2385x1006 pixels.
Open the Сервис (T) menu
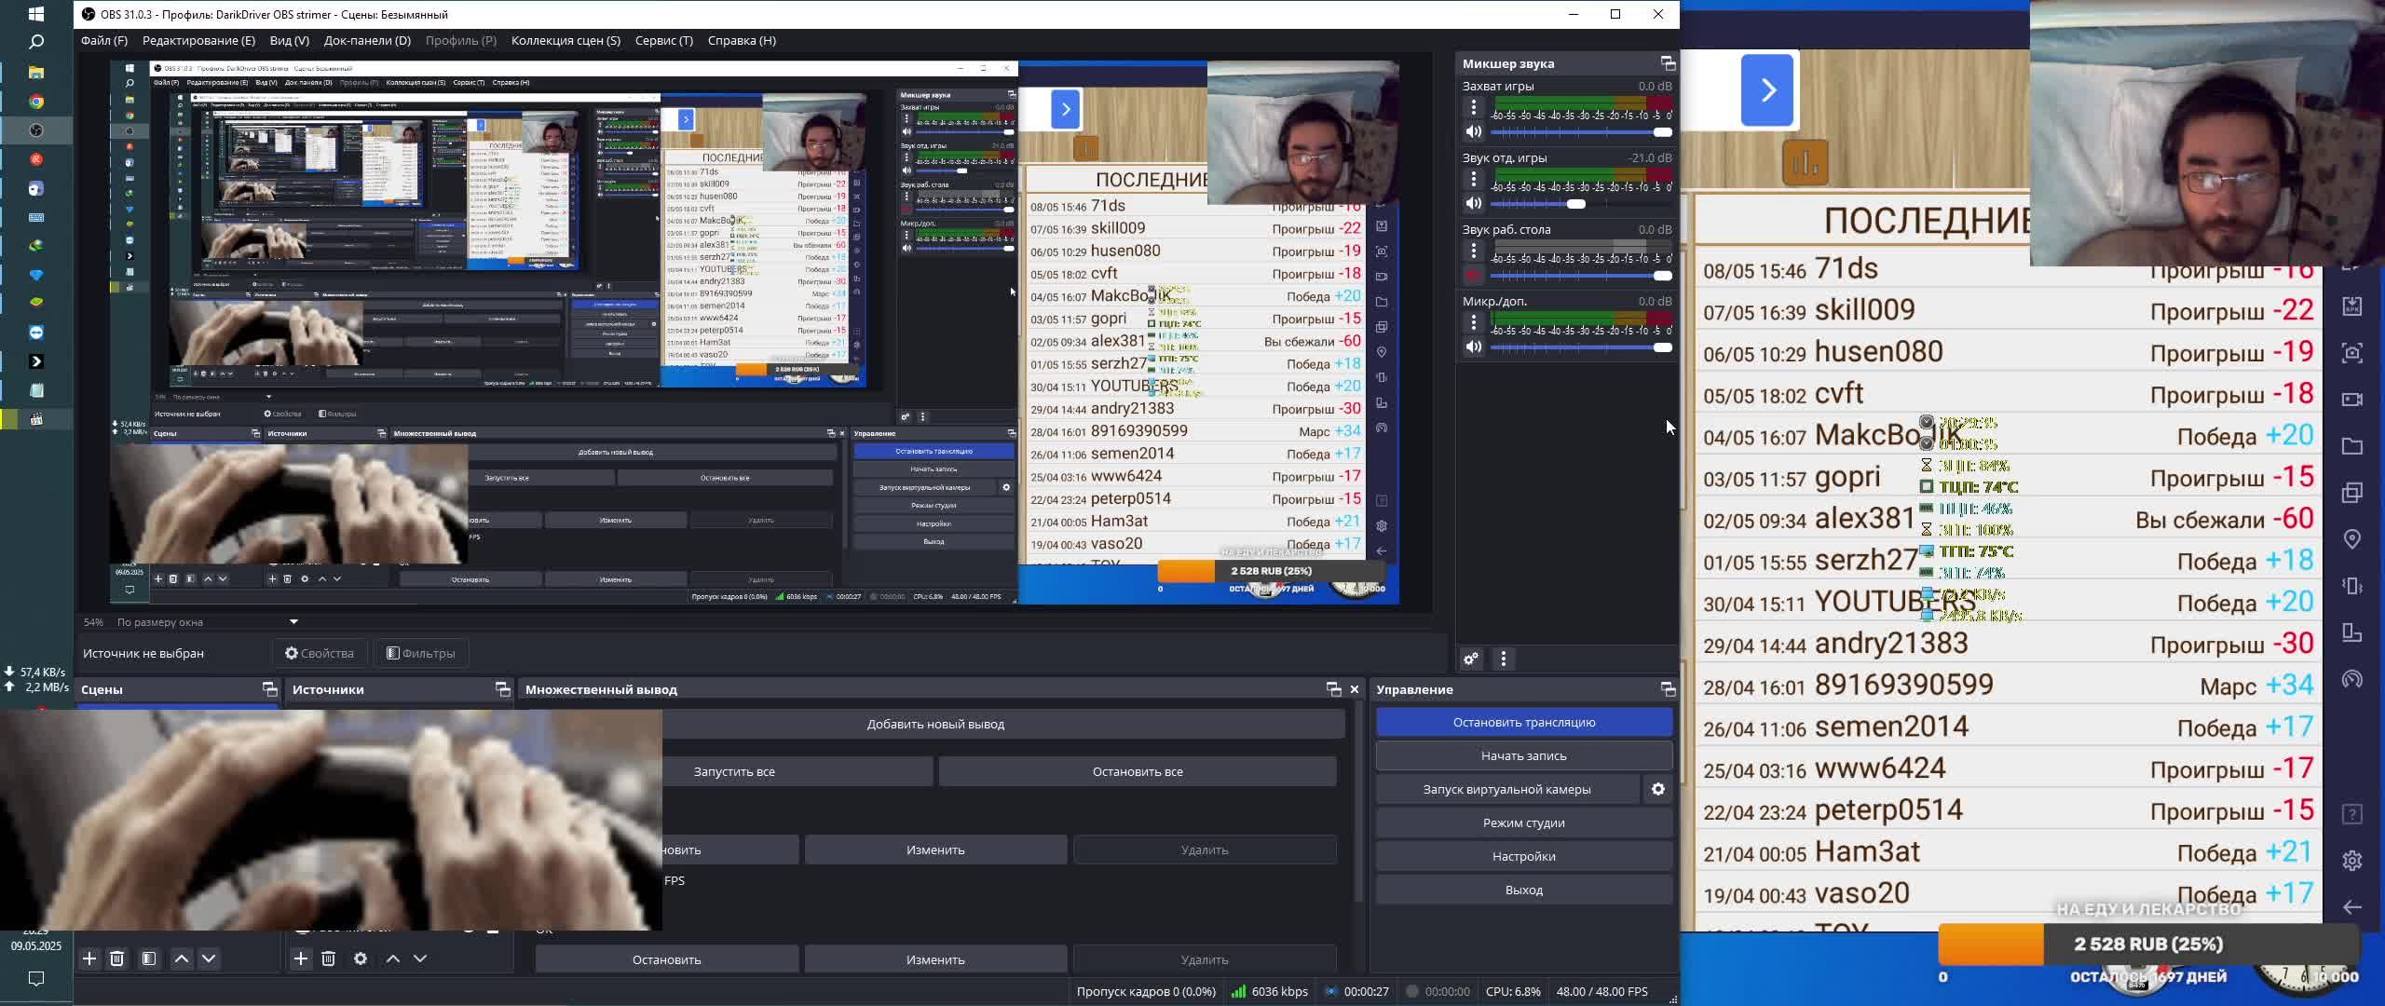(x=663, y=40)
